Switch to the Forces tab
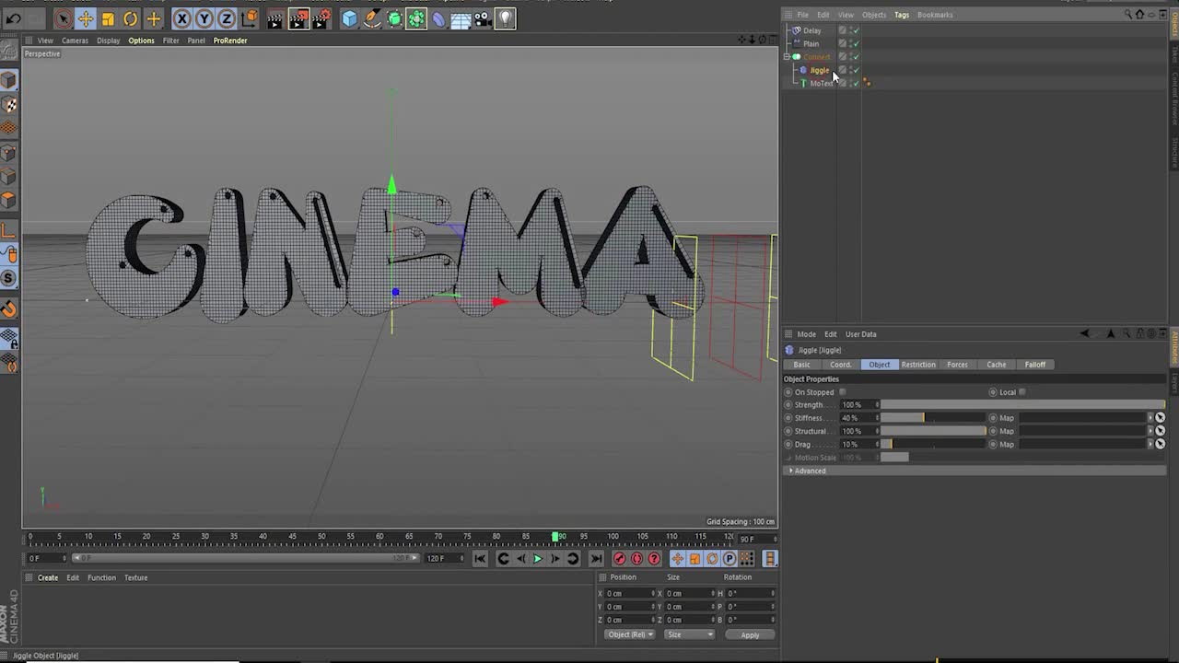1179x663 pixels. [x=957, y=365]
